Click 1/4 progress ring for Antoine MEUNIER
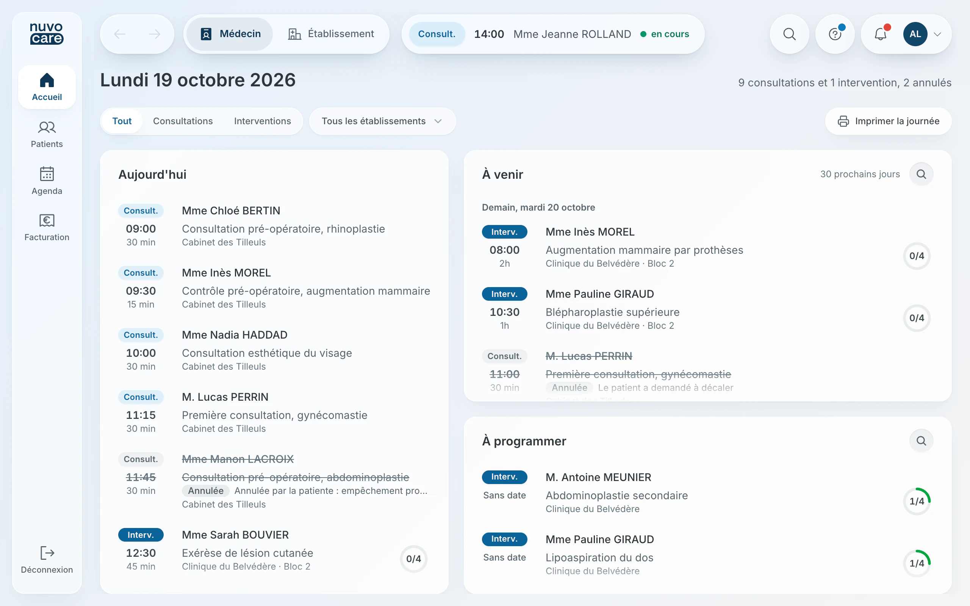 coord(916,501)
